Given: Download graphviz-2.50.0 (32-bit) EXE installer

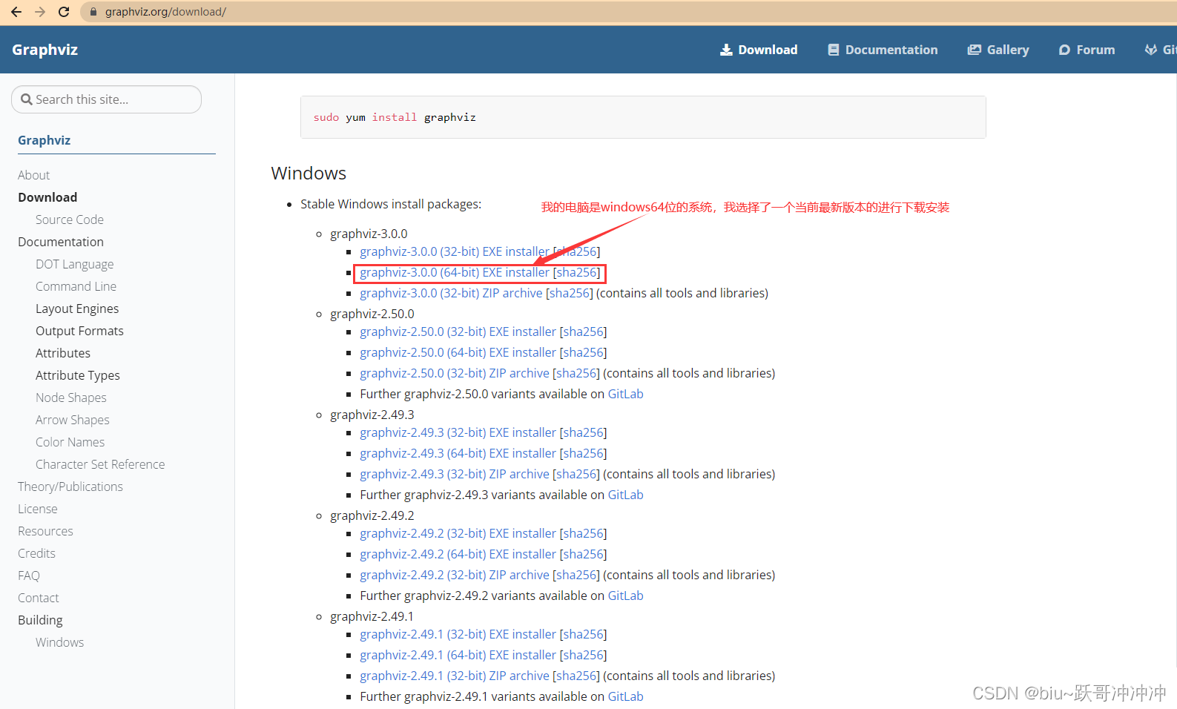Looking at the screenshot, I should pos(458,332).
